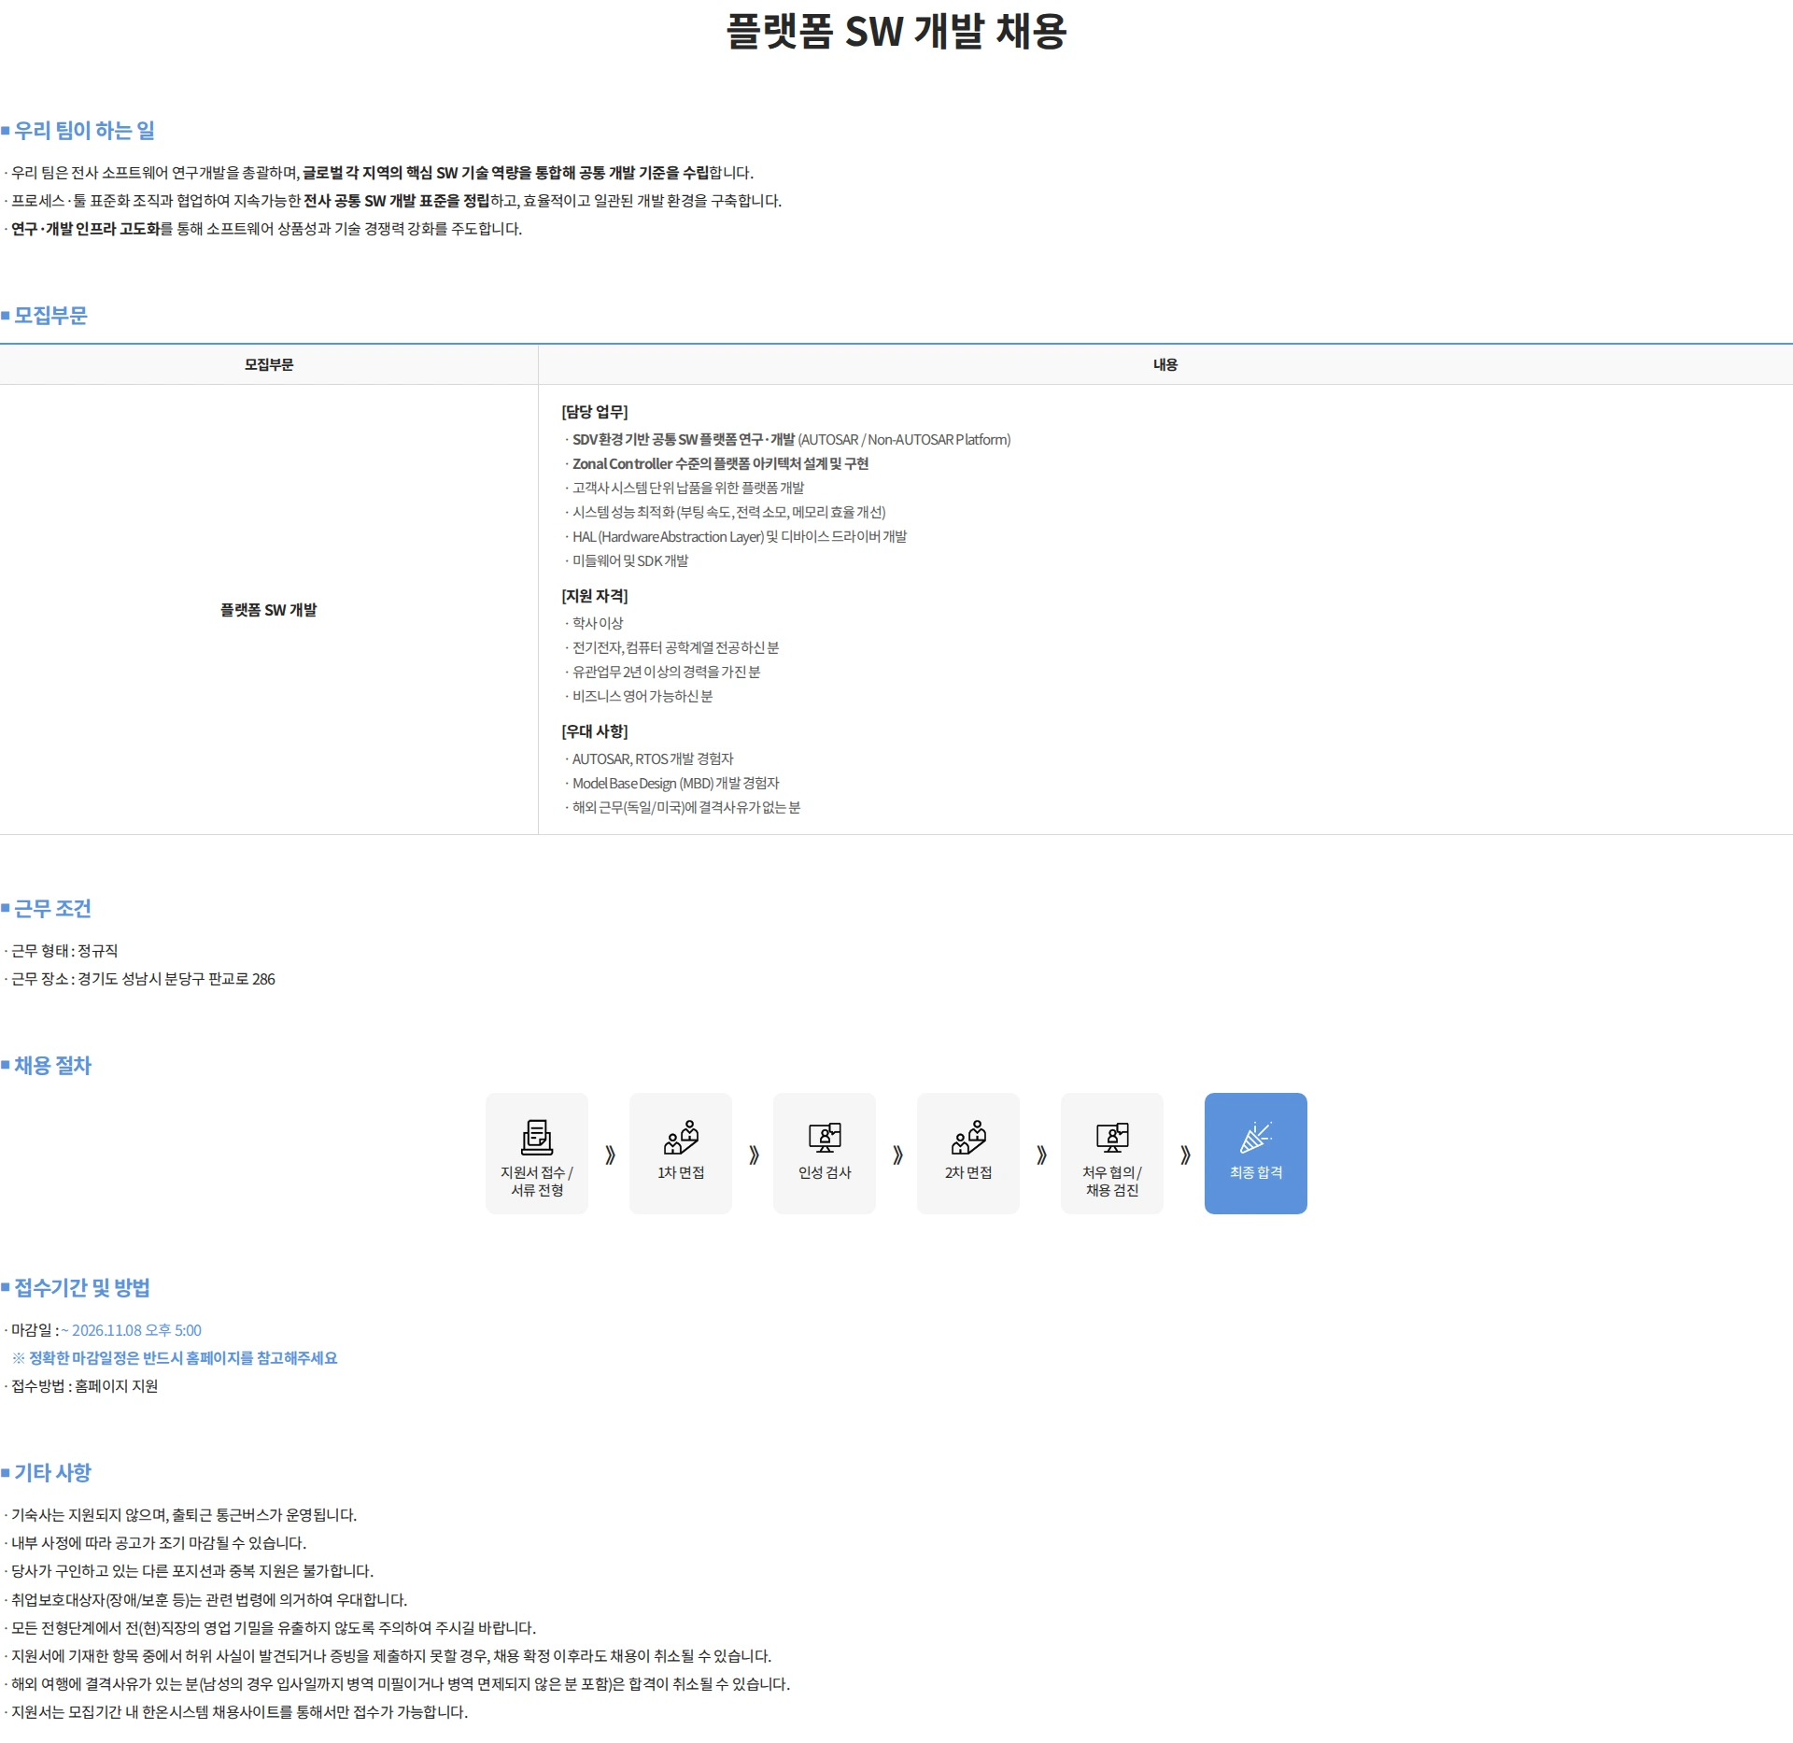Click the 최종 합격 celebration icon
The width and height of the screenshot is (1793, 1743).
click(x=1256, y=1137)
